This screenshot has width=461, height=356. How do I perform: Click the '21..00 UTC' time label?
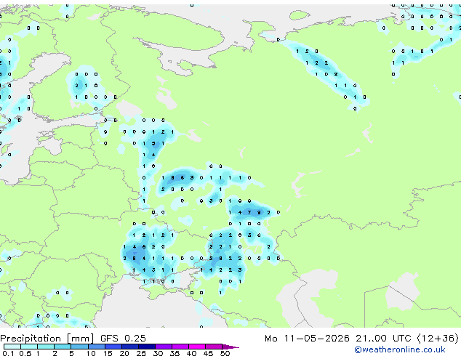382,339
